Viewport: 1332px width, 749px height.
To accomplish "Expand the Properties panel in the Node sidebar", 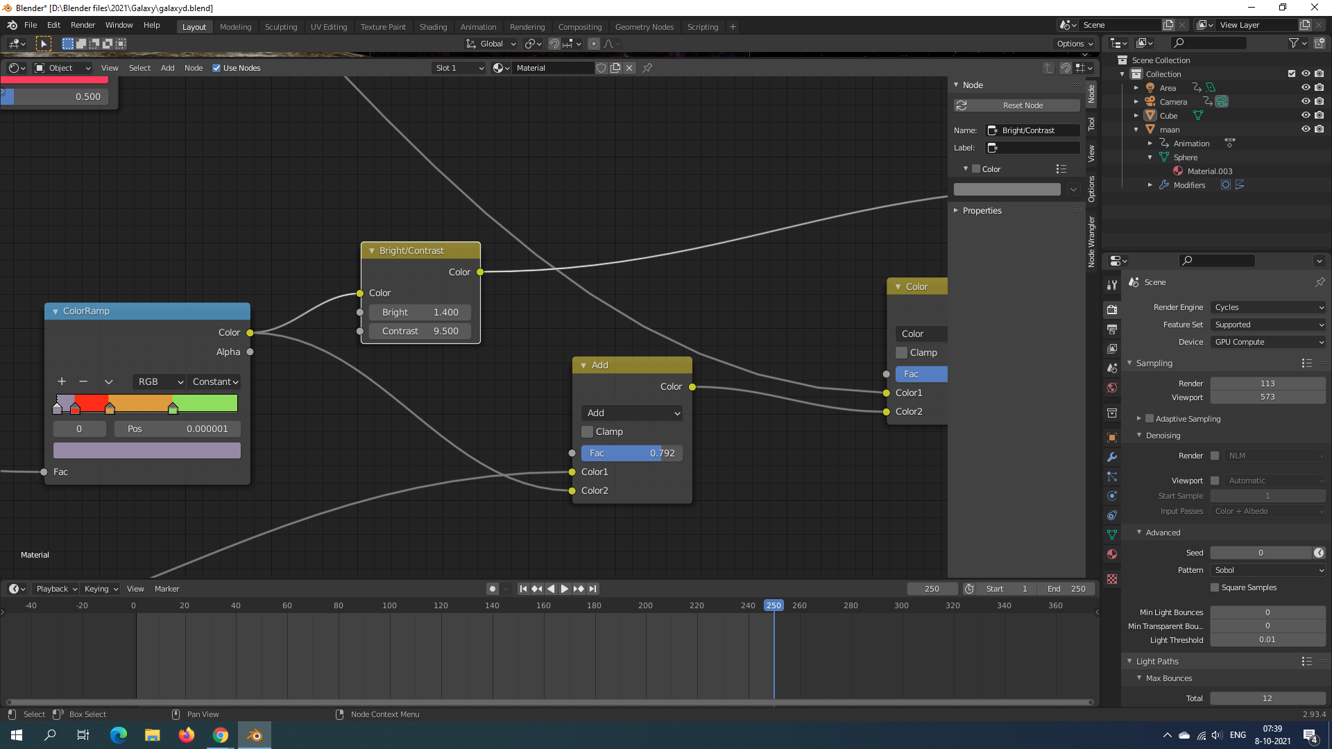I will pos(982,211).
